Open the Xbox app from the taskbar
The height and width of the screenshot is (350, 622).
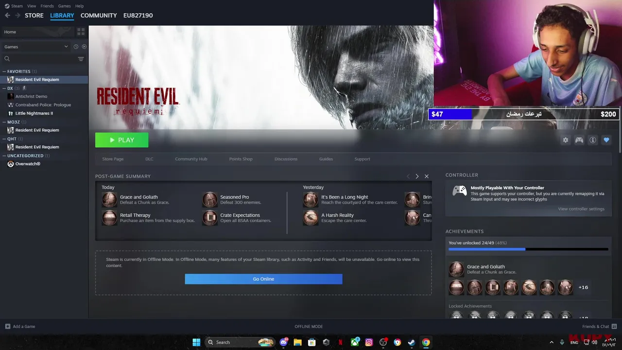(355, 342)
